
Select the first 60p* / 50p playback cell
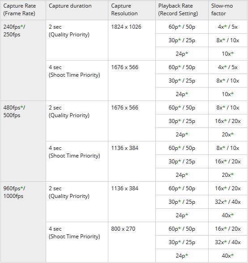[x=182, y=27]
